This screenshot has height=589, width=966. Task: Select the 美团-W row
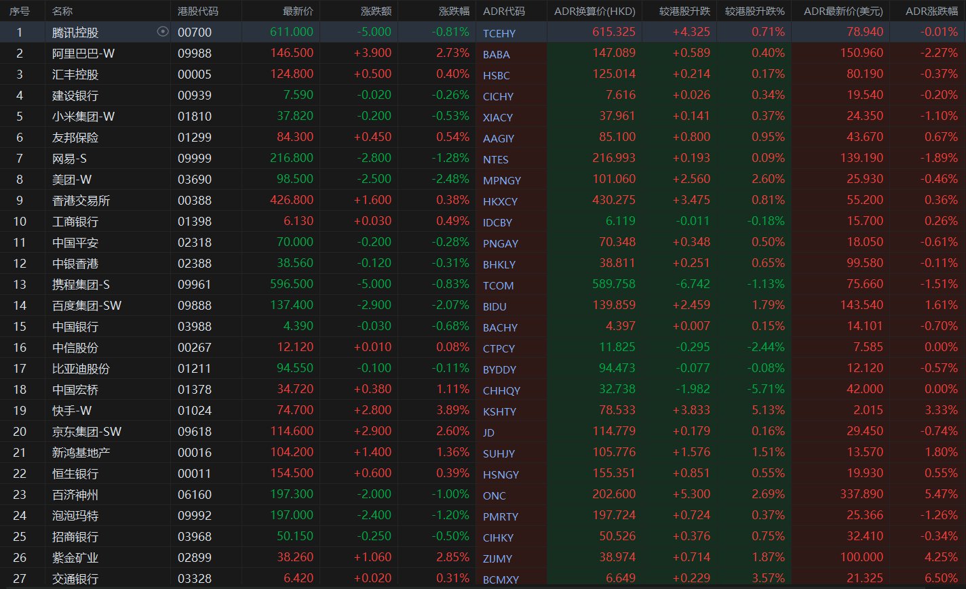tap(72, 180)
